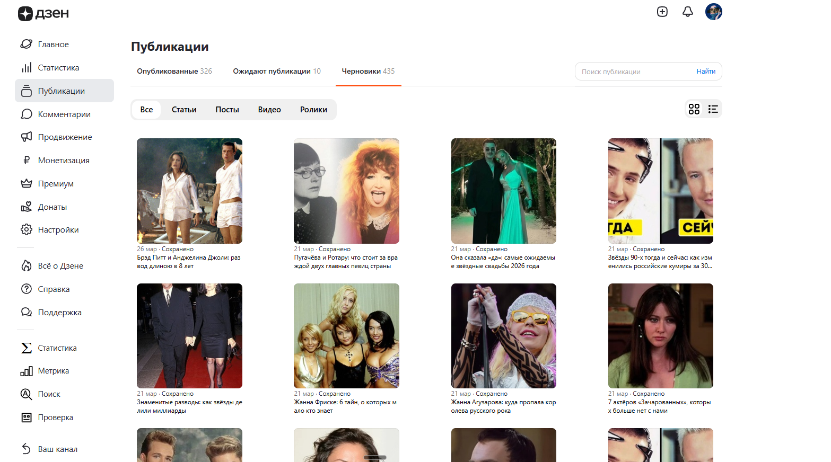831x462 pixels.
Task: Open Ваш канал link in sidebar
Action: point(57,449)
